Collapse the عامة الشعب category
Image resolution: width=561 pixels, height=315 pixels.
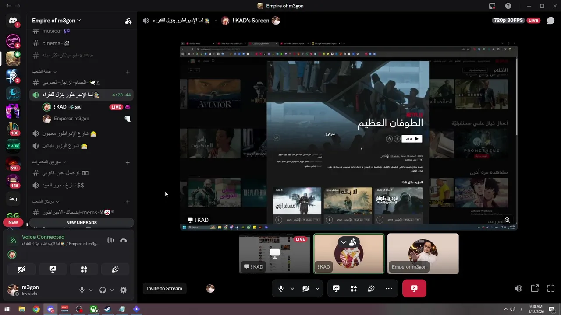pyautogui.click(x=44, y=72)
